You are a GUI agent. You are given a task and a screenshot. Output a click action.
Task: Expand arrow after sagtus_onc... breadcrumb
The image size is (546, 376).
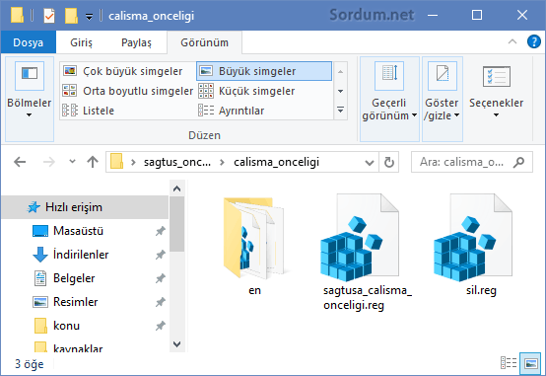[x=222, y=163]
